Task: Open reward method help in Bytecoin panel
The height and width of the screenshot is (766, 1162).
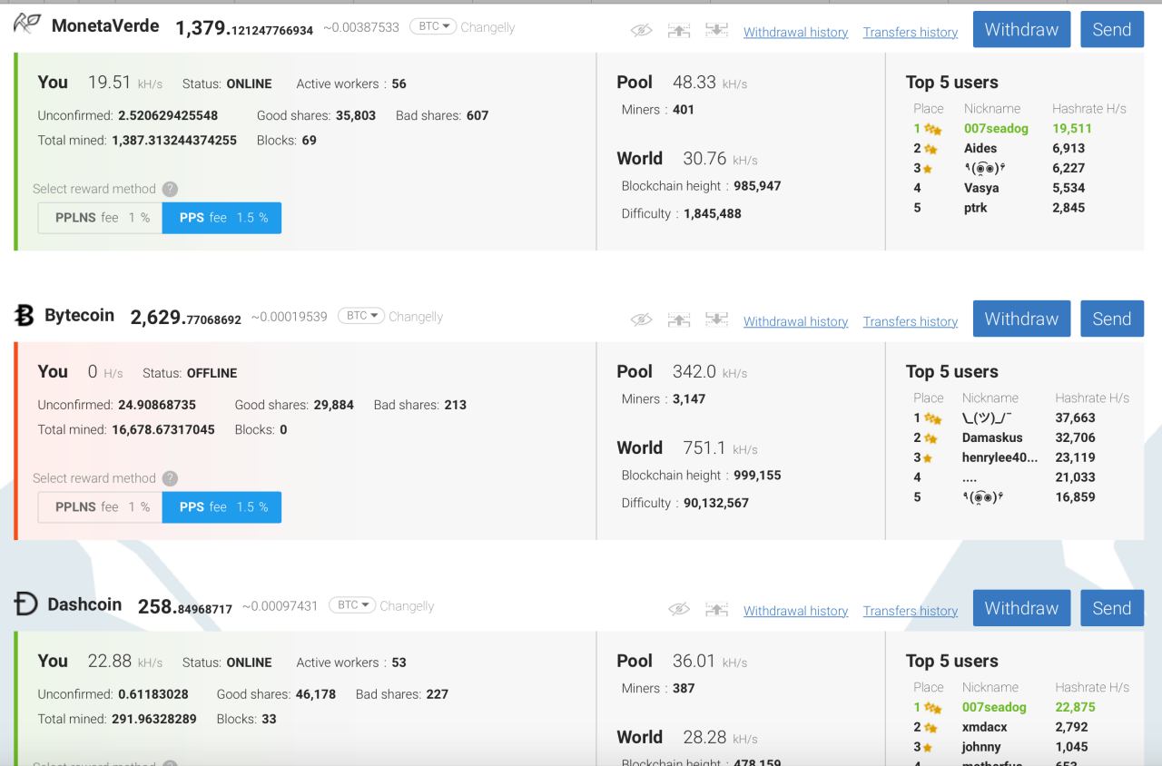Action: tap(170, 478)
